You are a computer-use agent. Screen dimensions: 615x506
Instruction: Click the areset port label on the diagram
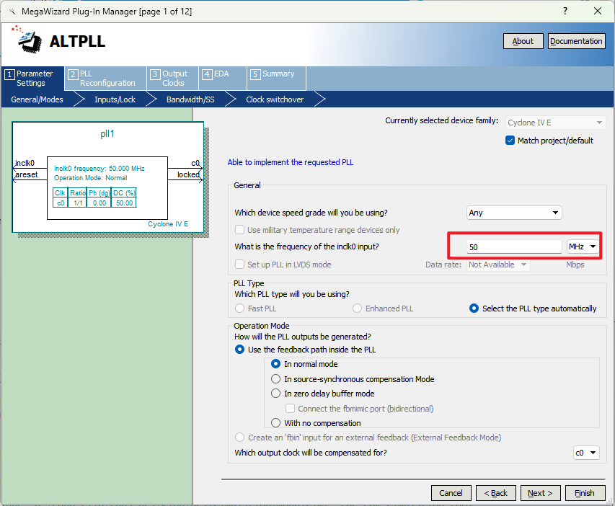point(27,174)
